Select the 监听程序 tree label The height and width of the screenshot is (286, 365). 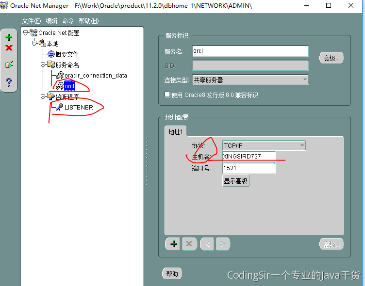67,97
